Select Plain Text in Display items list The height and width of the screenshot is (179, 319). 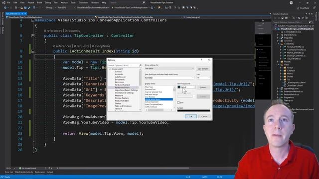click(149, 87)
